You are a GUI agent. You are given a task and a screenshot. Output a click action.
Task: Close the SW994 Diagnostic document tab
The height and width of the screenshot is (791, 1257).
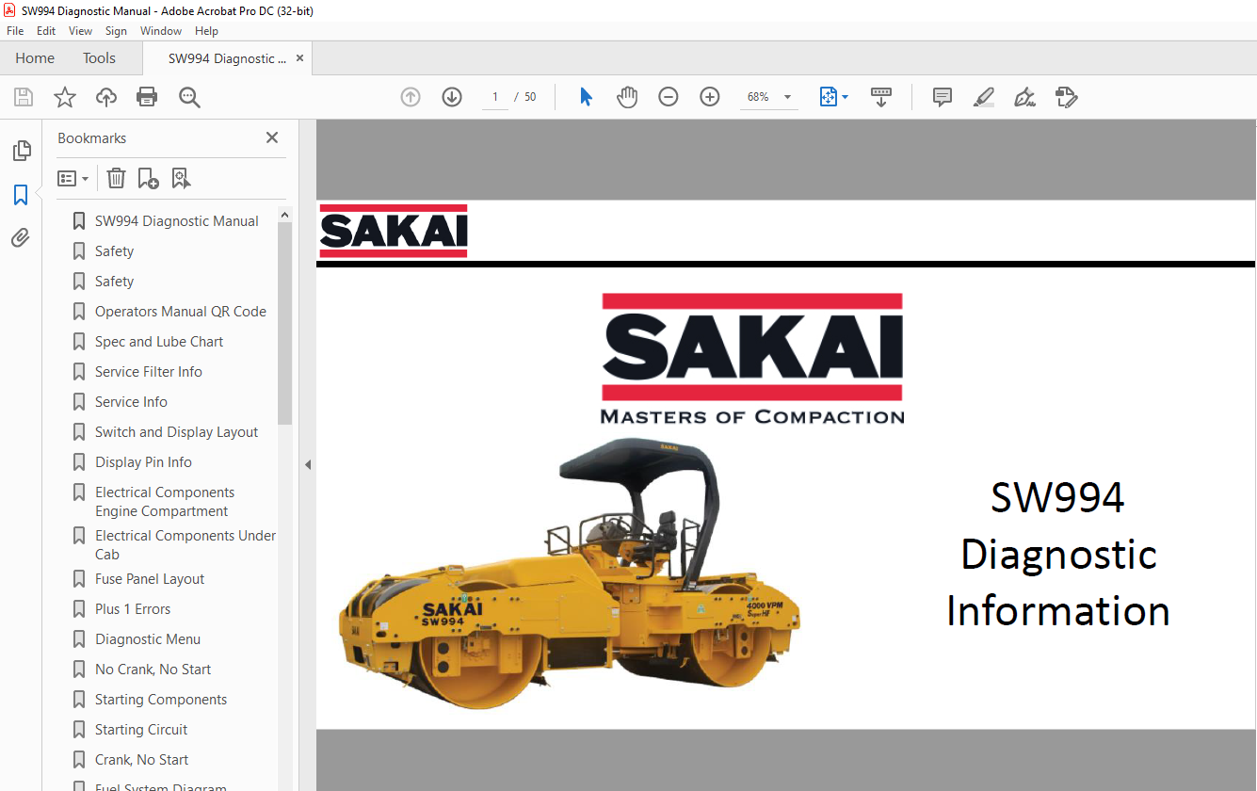pos(299,58)
